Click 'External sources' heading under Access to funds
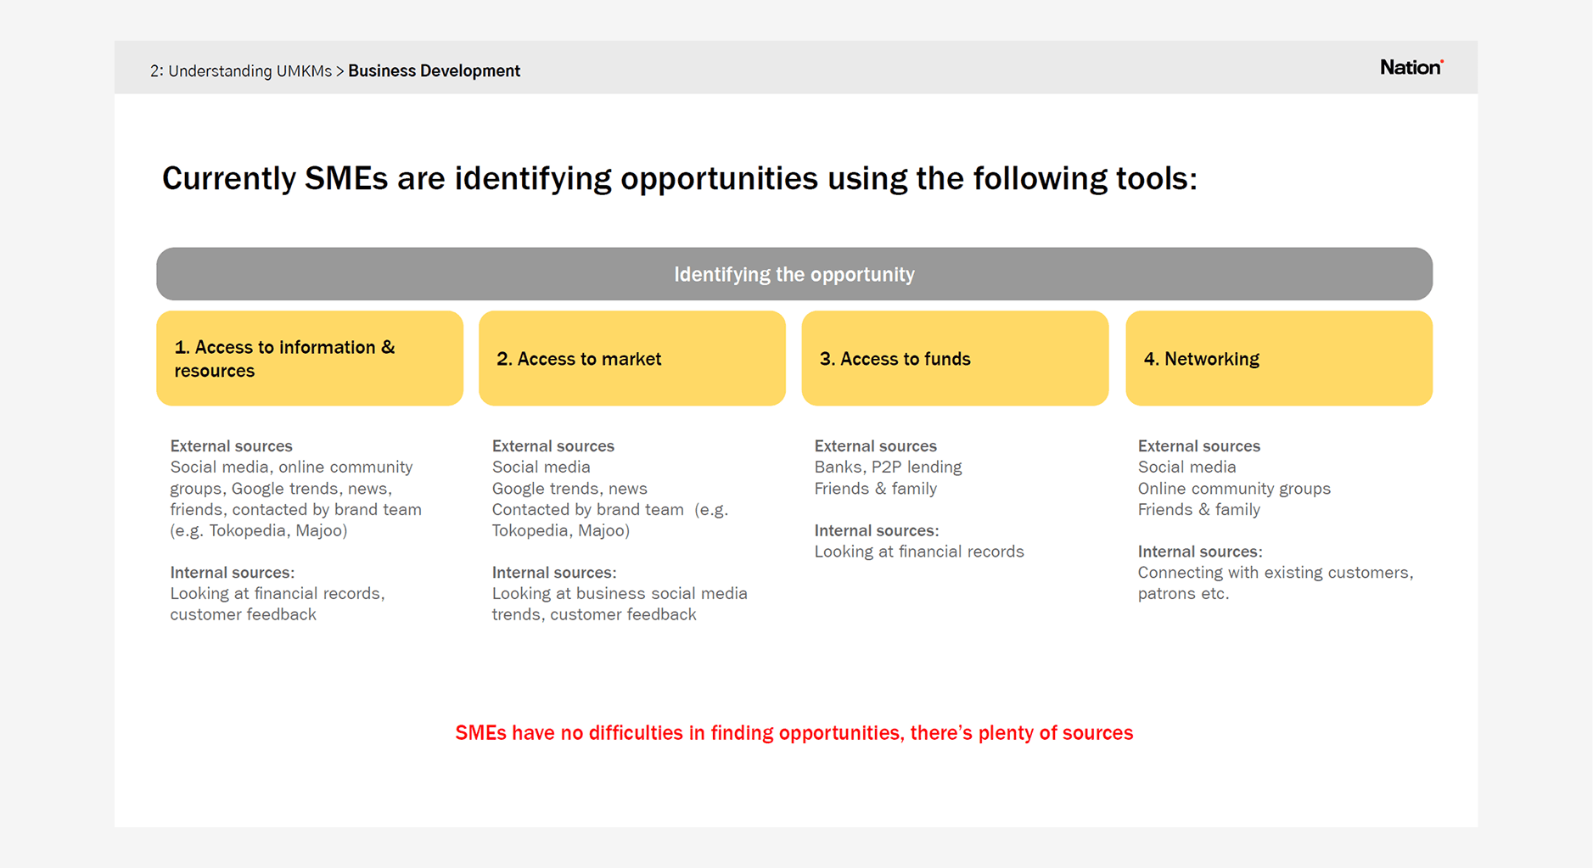This screenshot has height=868, width=1593. click(x=876, y=446)
